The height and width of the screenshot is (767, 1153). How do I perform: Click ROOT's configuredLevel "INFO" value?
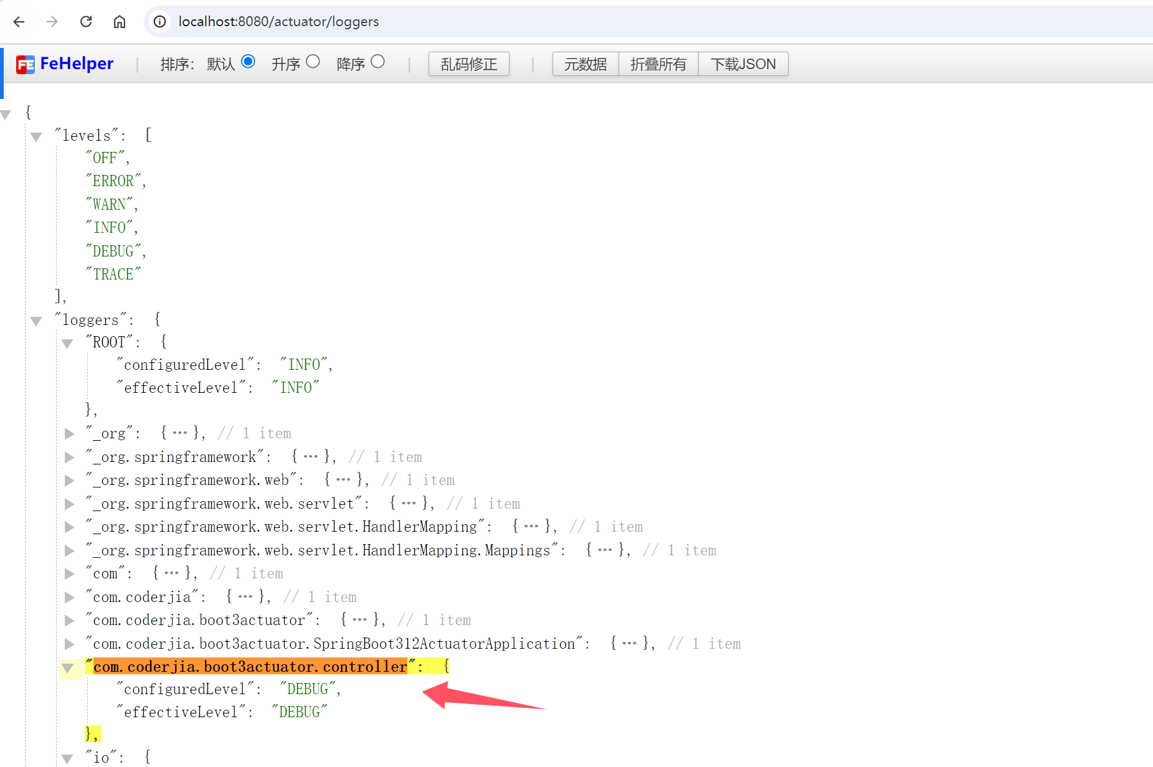pos(304,365)
